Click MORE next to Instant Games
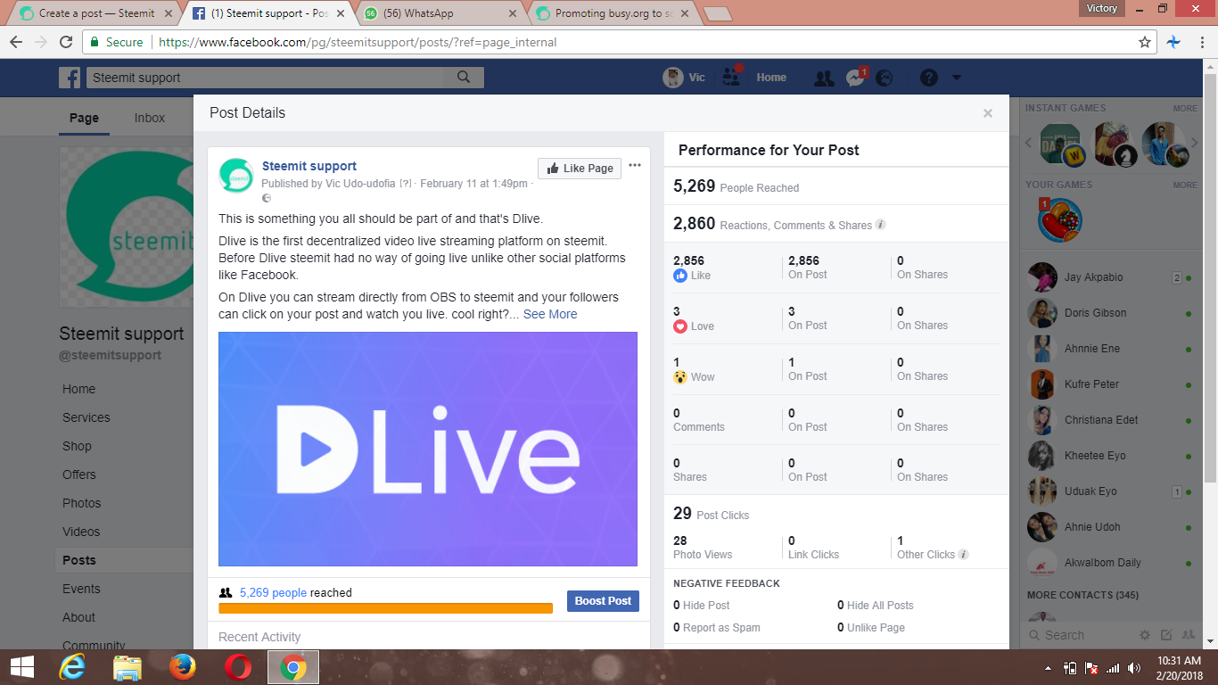 1185,109
